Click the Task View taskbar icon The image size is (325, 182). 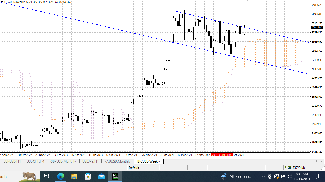(x=46, y=177)
